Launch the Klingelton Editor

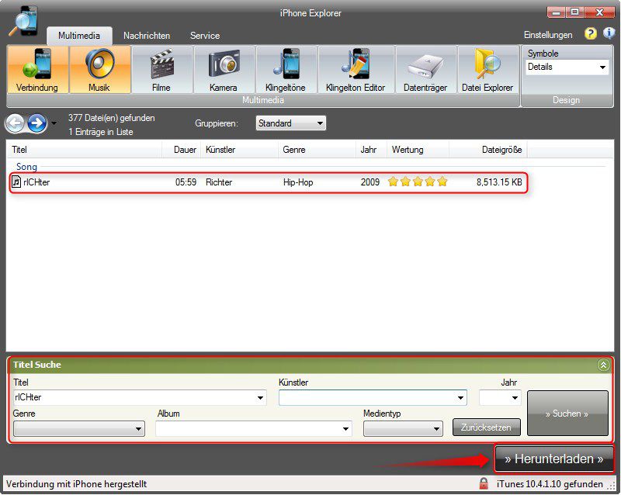coord(356,70)
